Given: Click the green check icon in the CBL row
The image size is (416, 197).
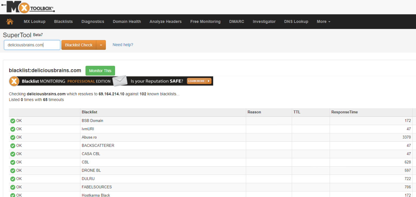Looking at the screenshot, I should pyautogui.click(x=13, y=163).
